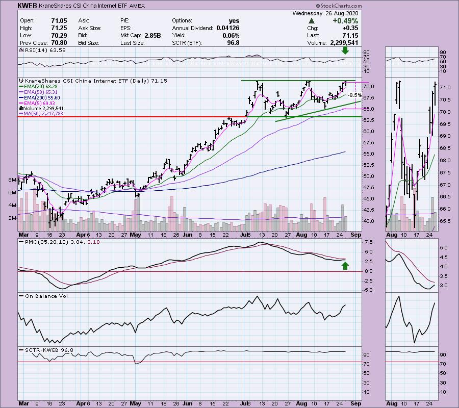Click the Yield value 0.06%
The height and width of the screenshot is (408, 459).
231,35
